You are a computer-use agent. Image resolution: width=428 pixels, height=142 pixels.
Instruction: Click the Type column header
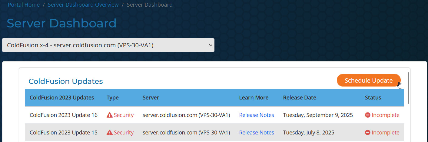click(113, 98)
